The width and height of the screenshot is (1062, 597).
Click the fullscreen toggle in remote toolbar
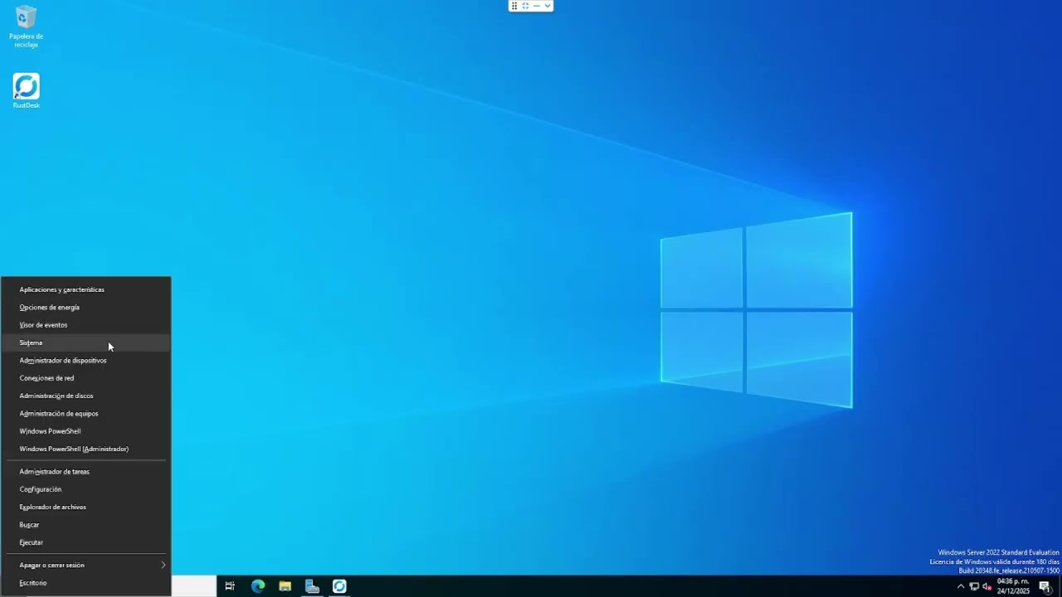525,6
